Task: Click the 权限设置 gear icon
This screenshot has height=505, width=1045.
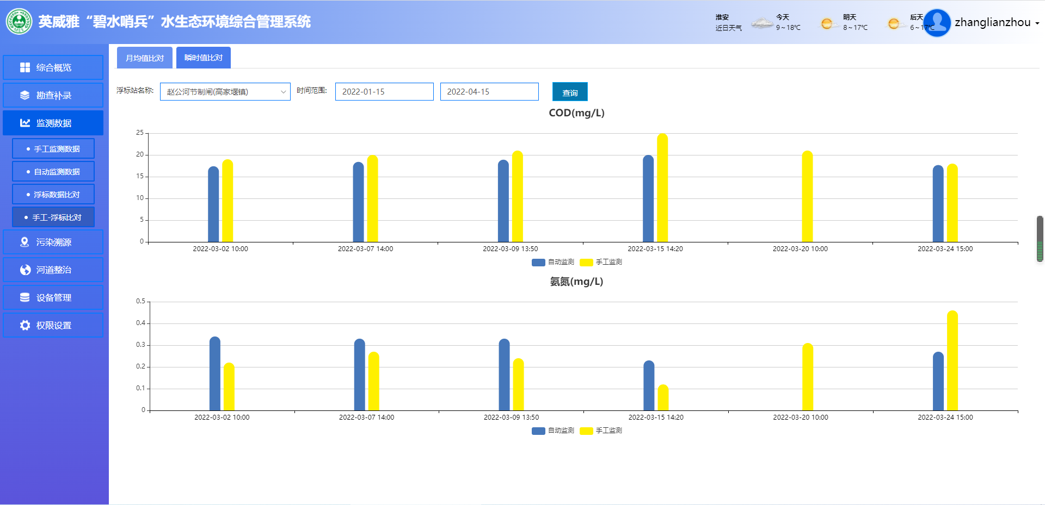Action: [25, 325]
